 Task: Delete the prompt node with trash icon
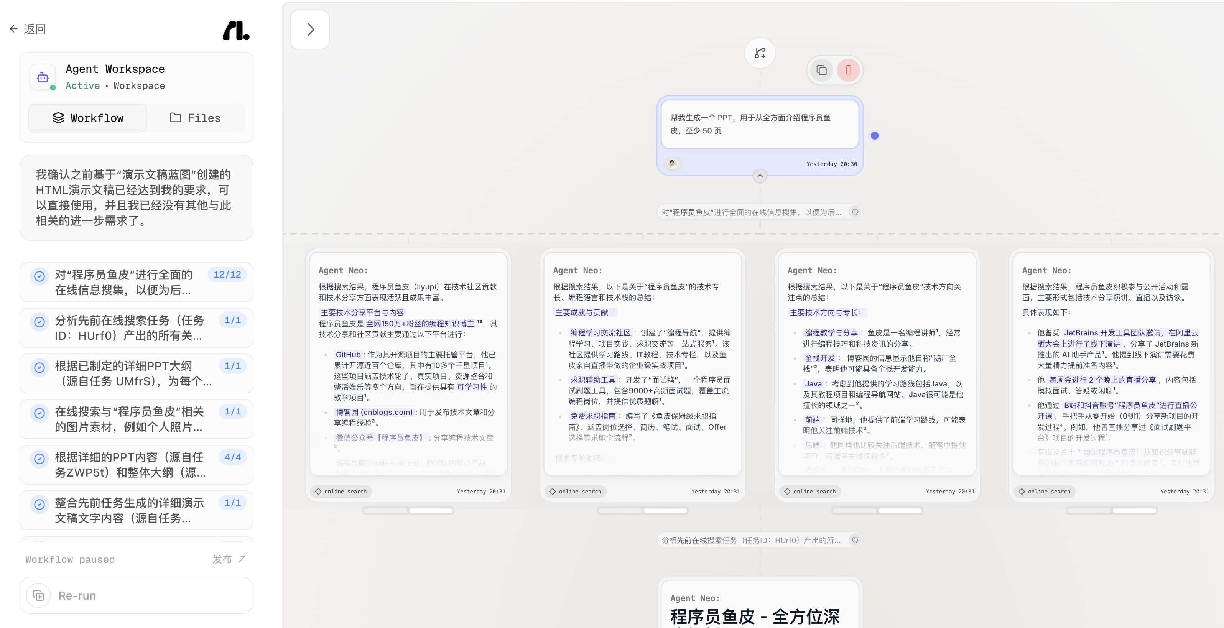[848, 70]
